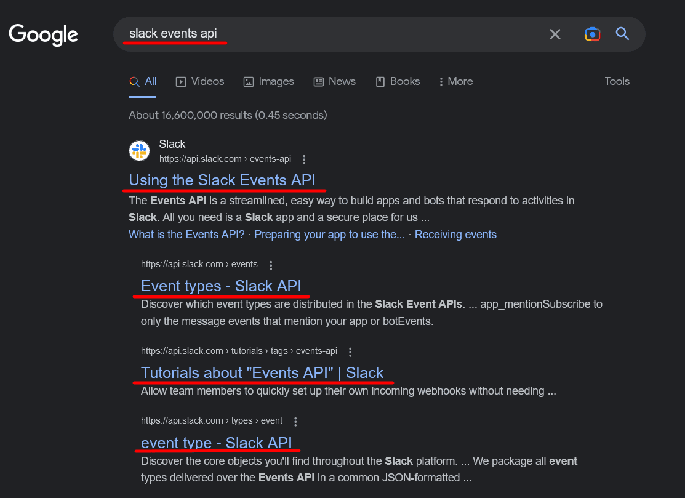
Task: Clear the search box text
Action: 555,34
